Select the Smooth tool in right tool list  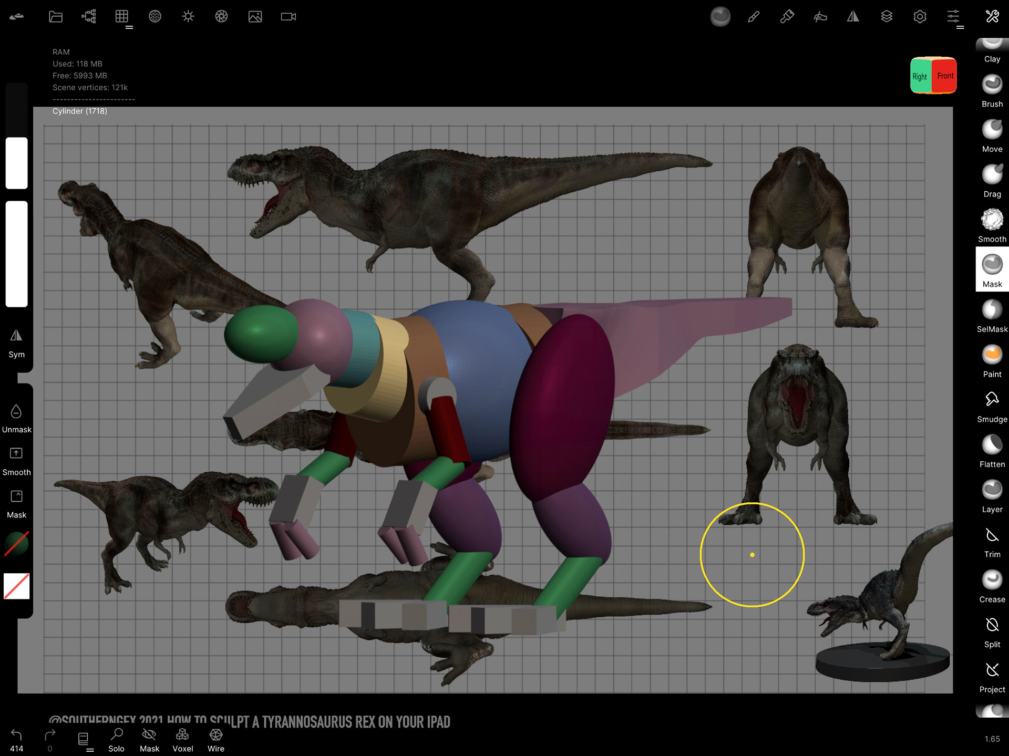point(992,226)
